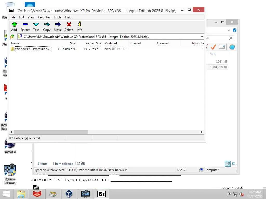
Task: Open the red Comodo taskbar icon
Action: click(37, 194)
